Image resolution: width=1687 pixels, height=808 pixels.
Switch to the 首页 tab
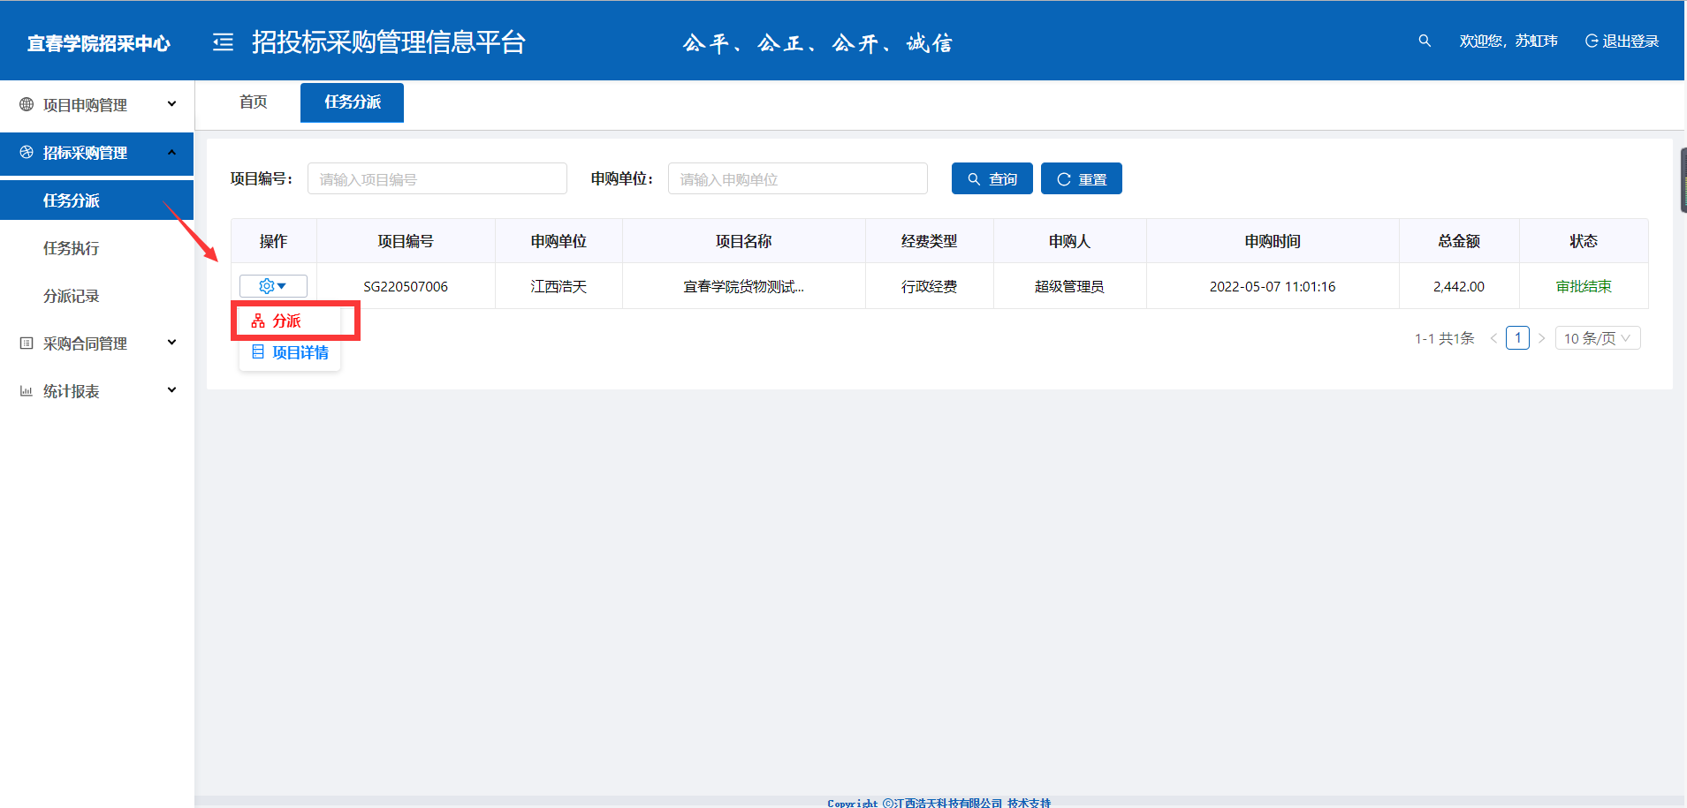click(253, 102)
